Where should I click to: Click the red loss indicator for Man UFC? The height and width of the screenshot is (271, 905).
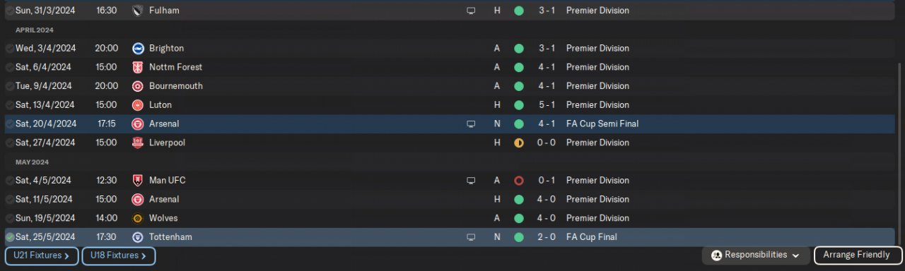click(519, 181)
